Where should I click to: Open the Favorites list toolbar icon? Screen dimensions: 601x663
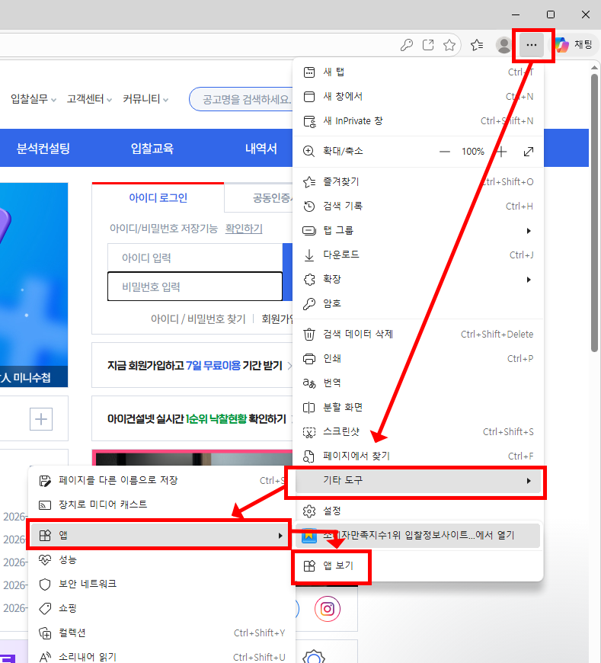pyautogui.click(x=477, y=45)
